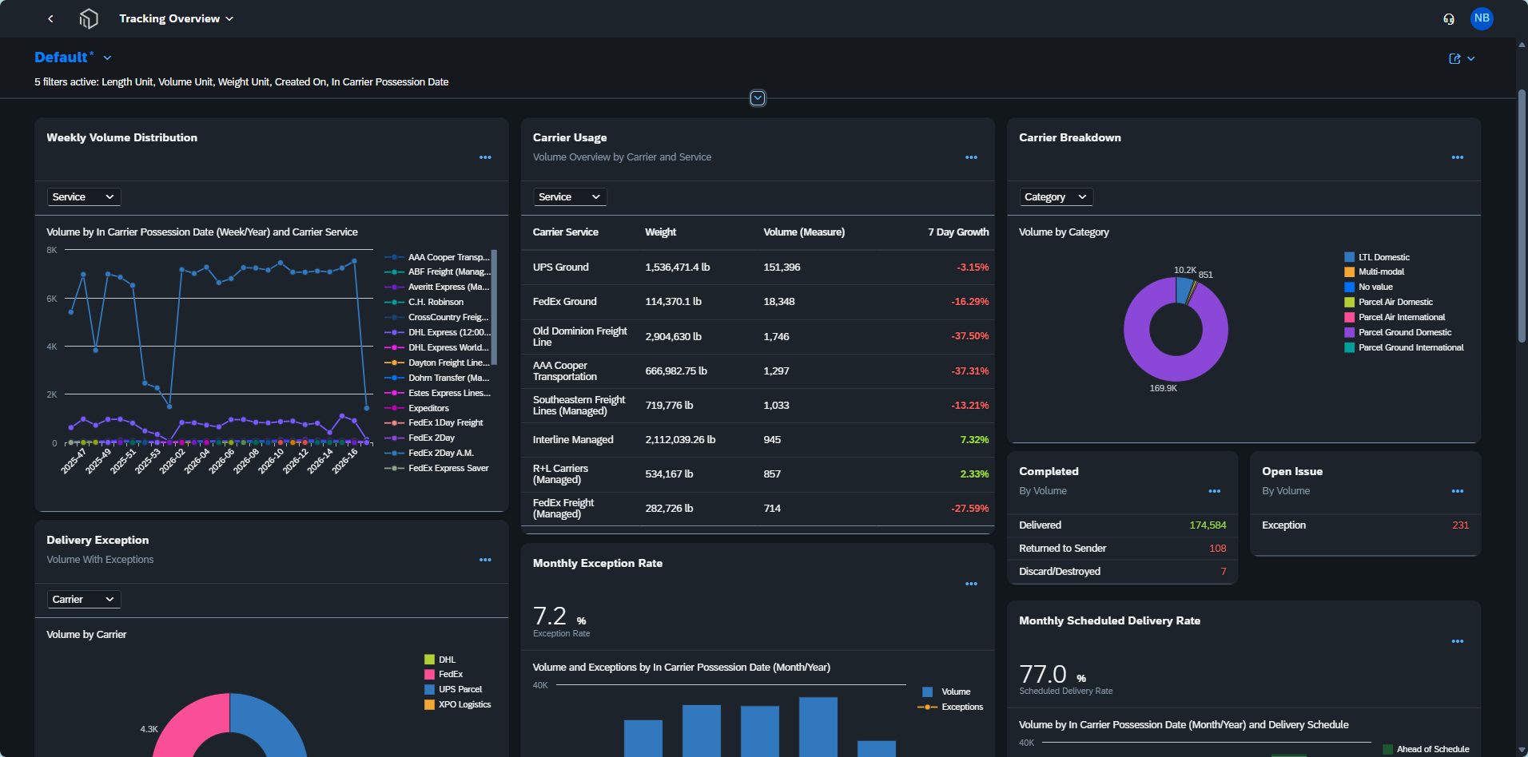Click the 7.2 % Exception Rate value
1528x757 pixels.
point(560,617)
